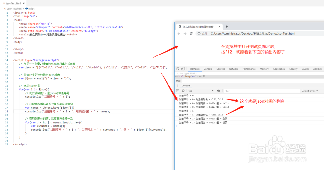Click console line '当前序号 = 0'
This screenshot has width=324, height=170.
(x=186, y=95)
